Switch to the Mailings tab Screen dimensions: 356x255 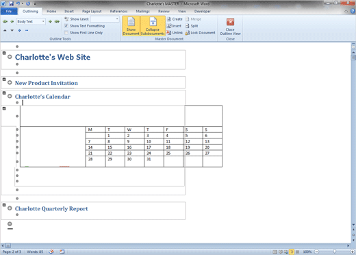click(x=143, y=11)
